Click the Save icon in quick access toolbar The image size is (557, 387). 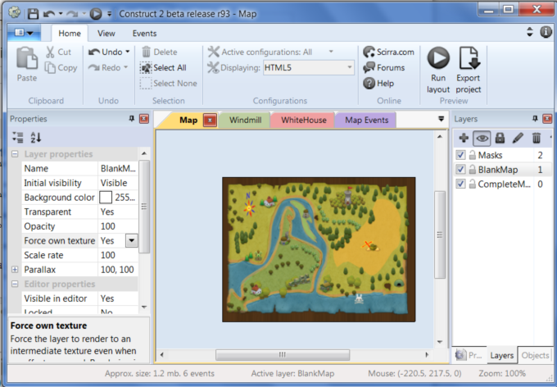pos(33,14)
